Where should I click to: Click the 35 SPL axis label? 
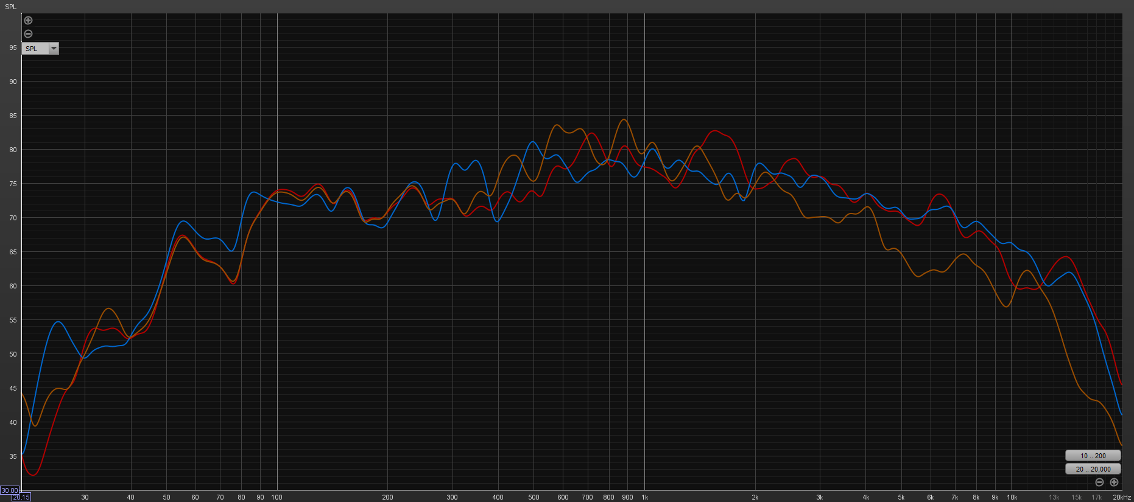13,456
